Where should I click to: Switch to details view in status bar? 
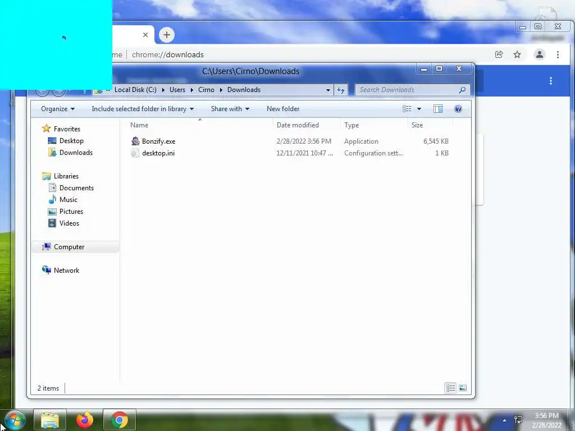(451, 388)
